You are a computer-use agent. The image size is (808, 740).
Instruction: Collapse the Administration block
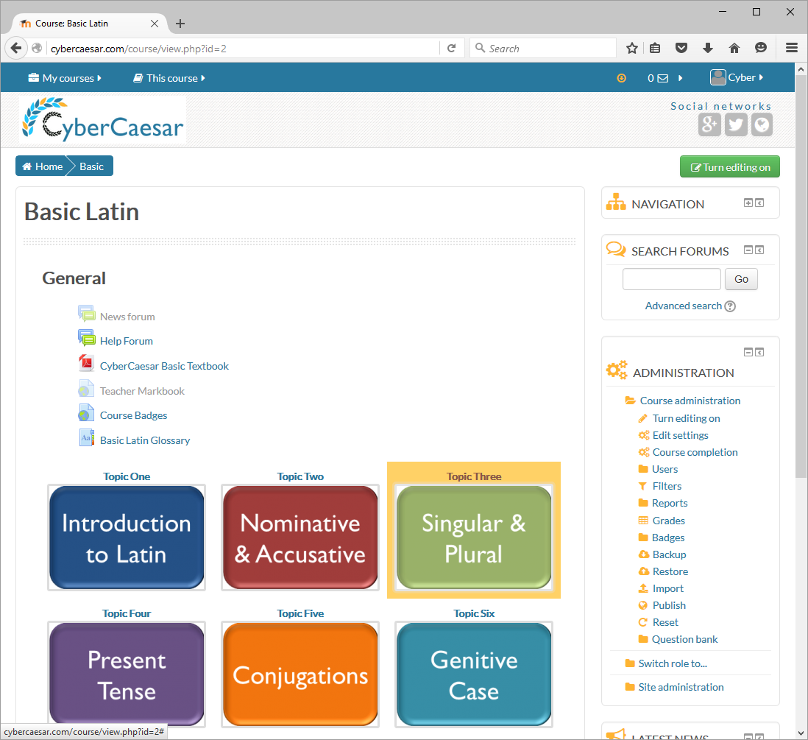pos(748,352)
